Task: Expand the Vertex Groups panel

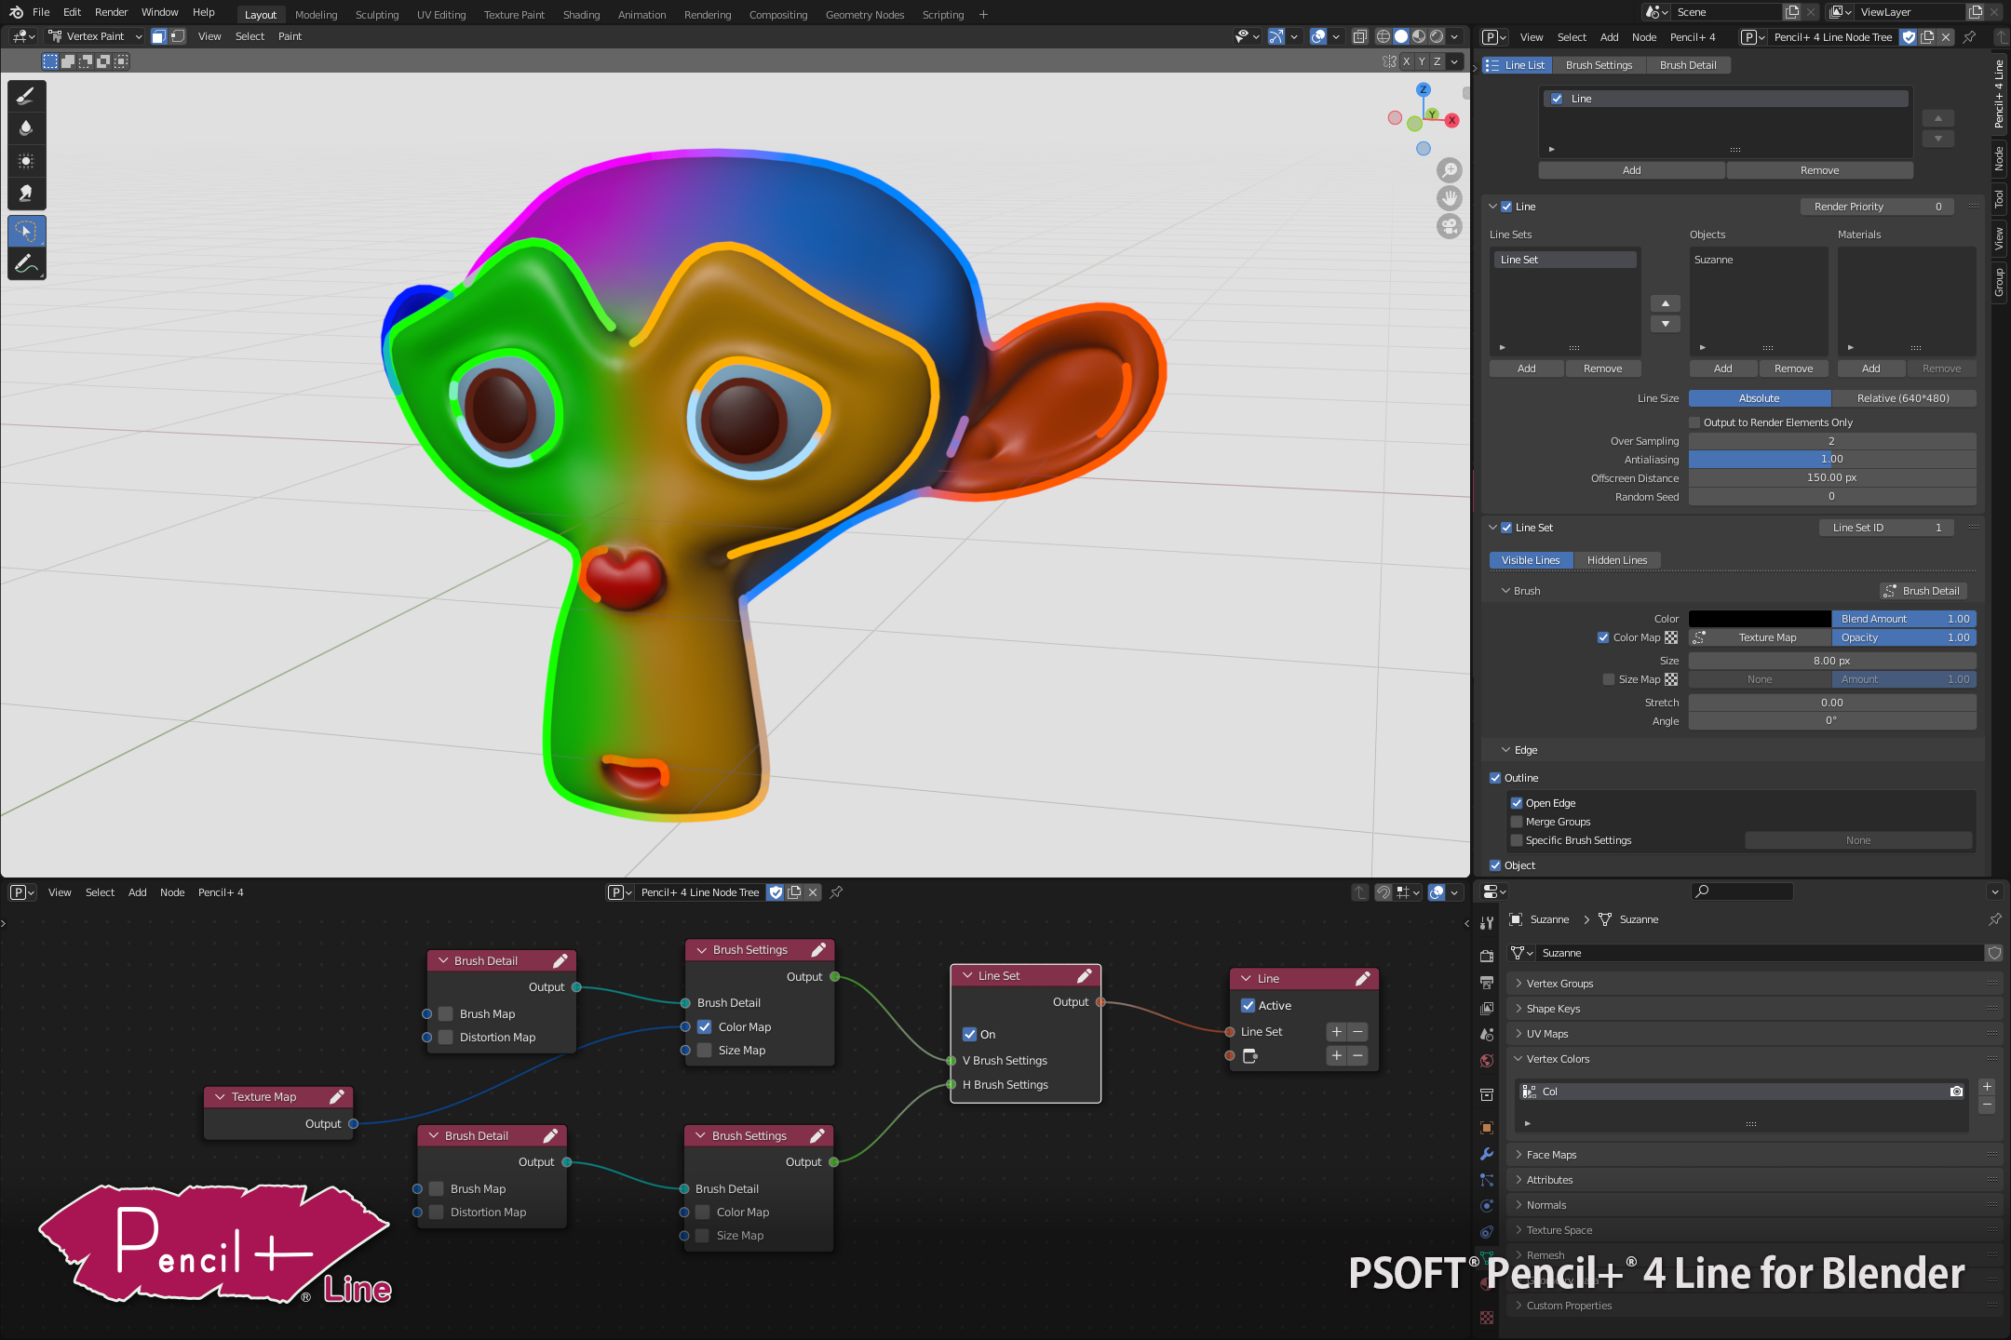Action: (x=1559, y=984)
